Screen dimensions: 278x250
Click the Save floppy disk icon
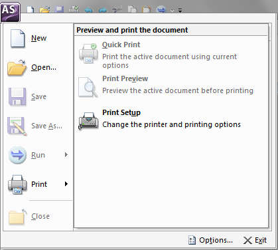[17, 96]
